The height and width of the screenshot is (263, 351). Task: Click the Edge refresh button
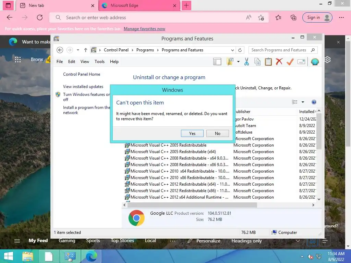[x=40, y=17]
